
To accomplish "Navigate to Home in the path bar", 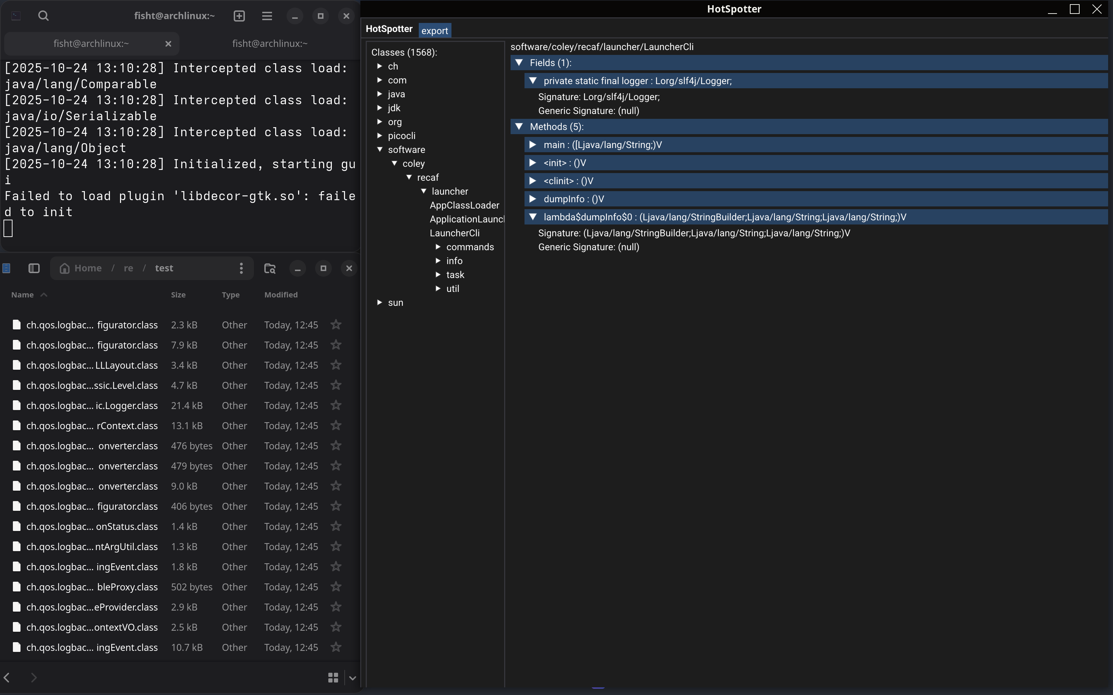I will 81,268.
